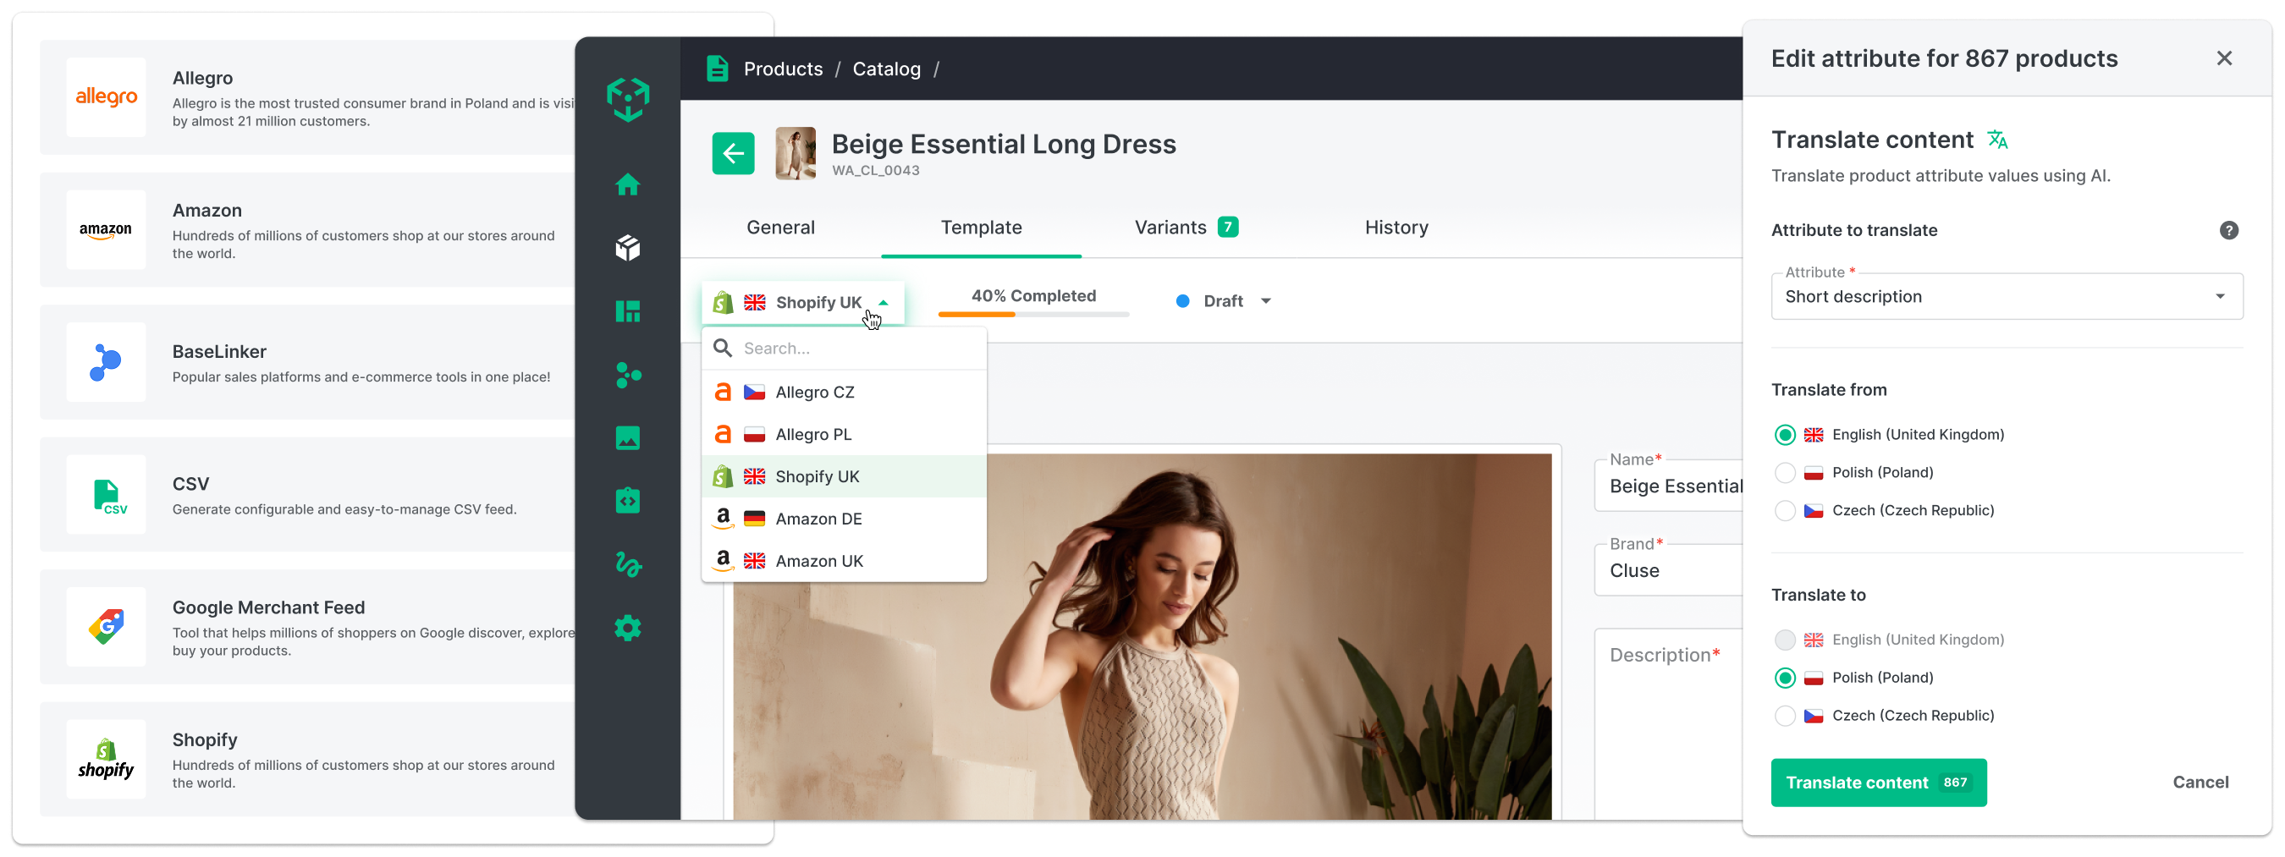Click the help question mark icon
Image resolution: width=2285 pixels, height=857 pixels.
pyautogui.click(x=2228, y=230)
